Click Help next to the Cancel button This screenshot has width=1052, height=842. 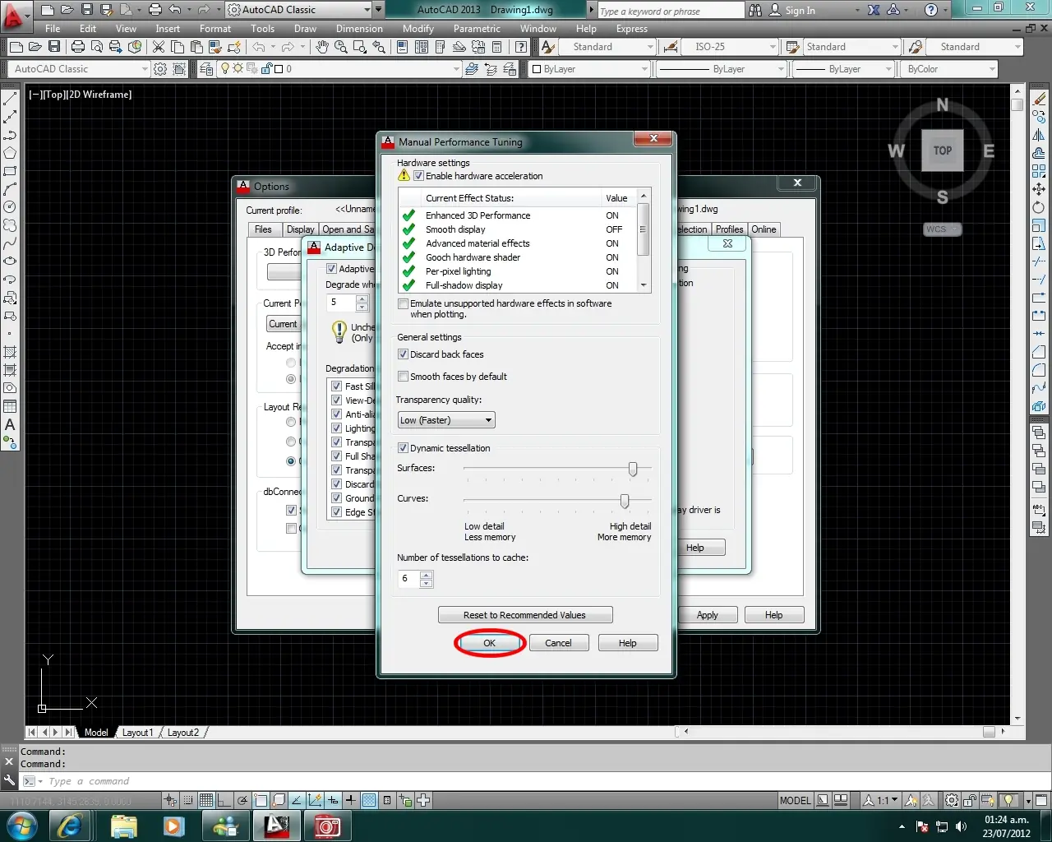[628, 643]
